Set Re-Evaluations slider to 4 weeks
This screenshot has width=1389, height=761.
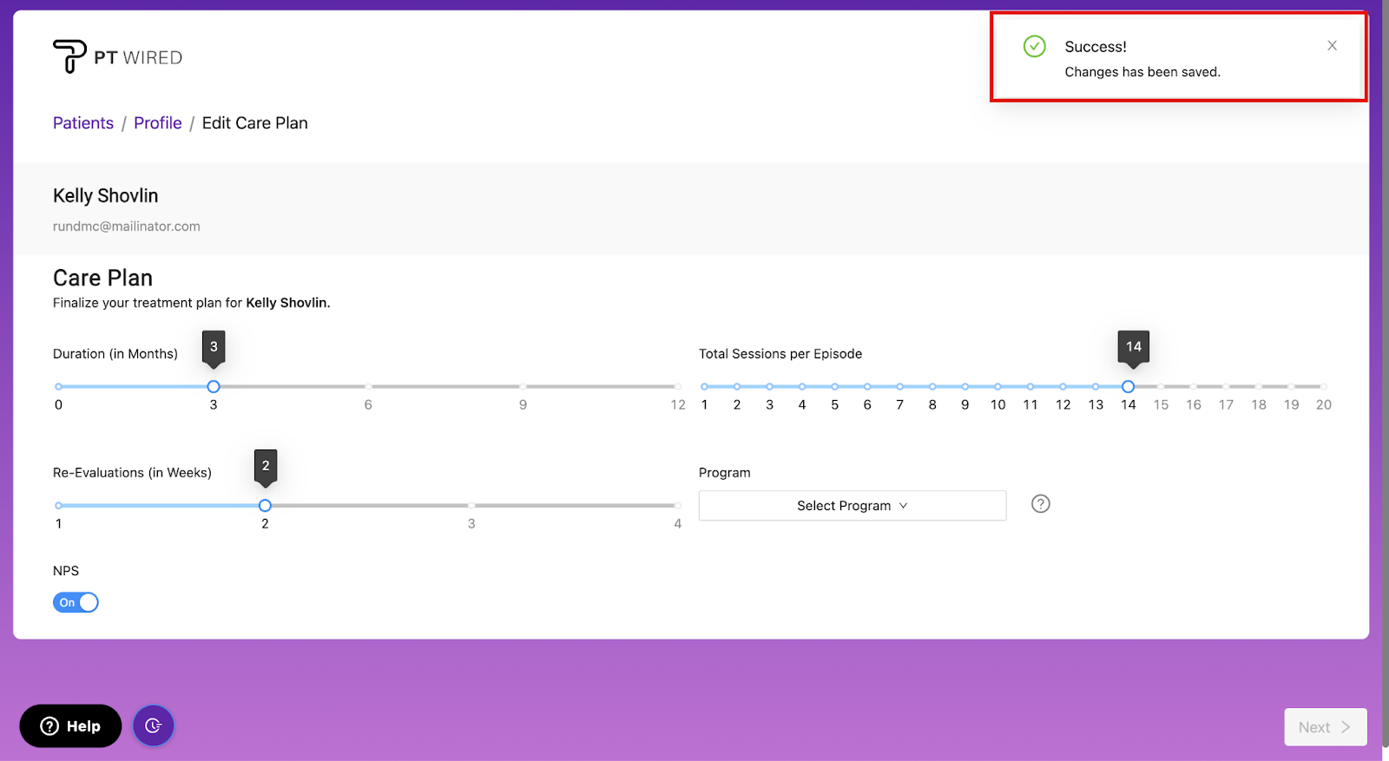click(x=677, y=506)
